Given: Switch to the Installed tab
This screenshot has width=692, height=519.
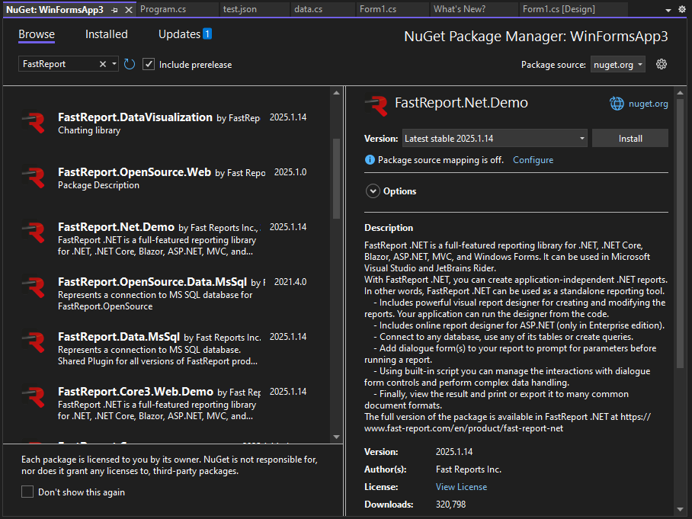Looking at the screenshot, I should [x=107, y=34].
